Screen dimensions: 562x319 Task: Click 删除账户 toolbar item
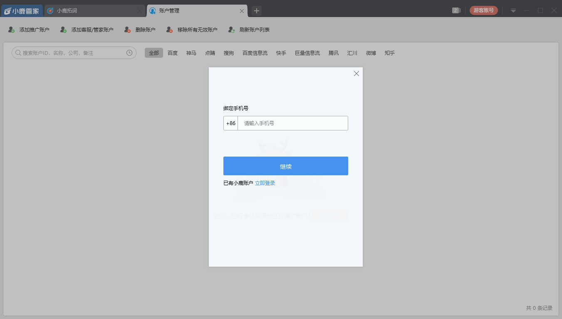click(x=140, y=30)
